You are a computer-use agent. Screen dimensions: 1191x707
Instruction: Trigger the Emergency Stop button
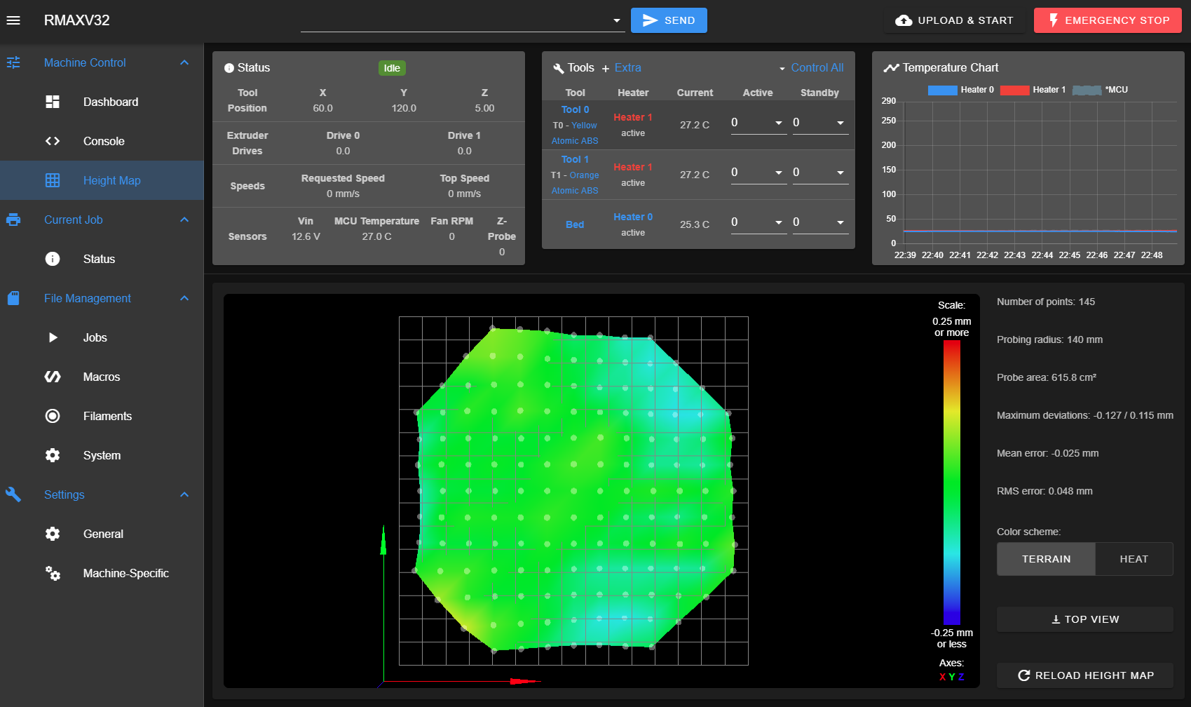tap(1108, 20)
